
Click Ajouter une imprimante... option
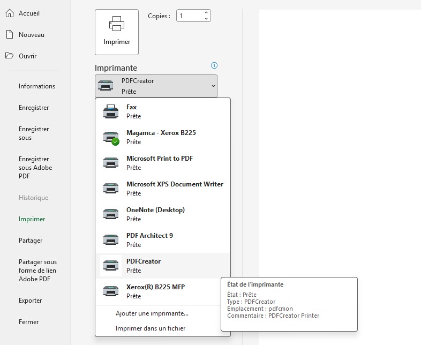tap(152, 313)
